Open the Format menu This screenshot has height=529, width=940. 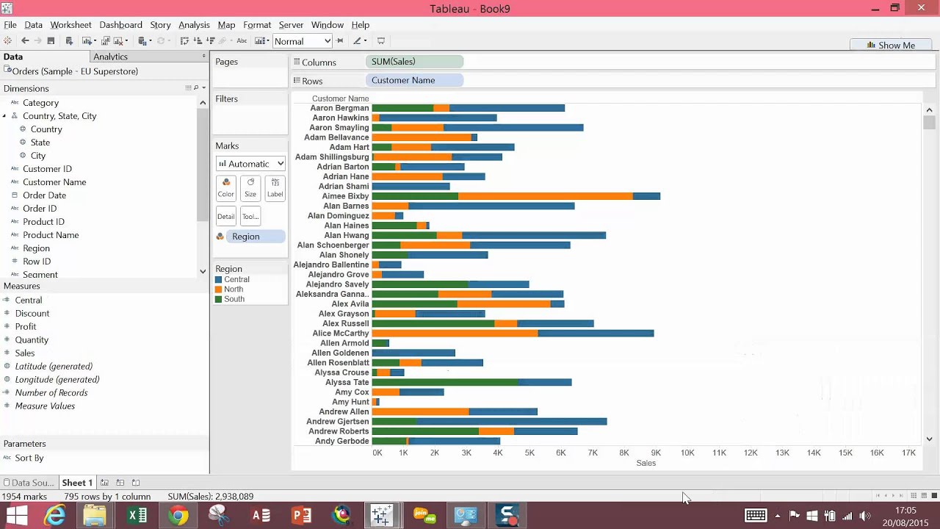tap(257, 25)
